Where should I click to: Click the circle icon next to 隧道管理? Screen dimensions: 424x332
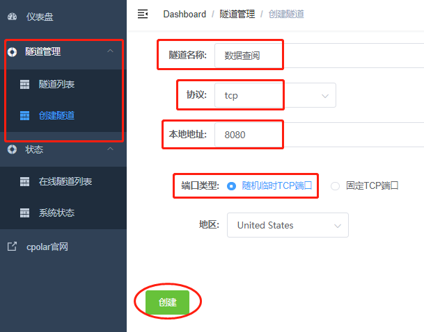point(12,52)
